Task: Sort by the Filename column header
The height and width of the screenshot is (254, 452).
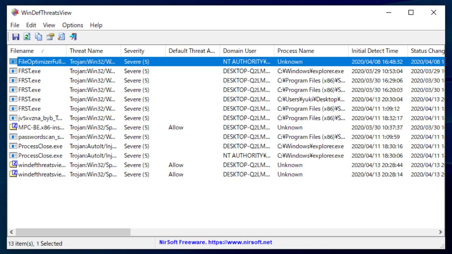Action: click(37, 51)
